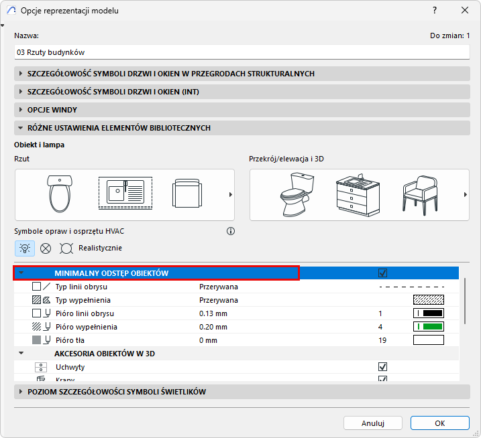Collapse the Akcesoria obiektów w 3D group
Screen dimensions: 481x438
(21, 353)
